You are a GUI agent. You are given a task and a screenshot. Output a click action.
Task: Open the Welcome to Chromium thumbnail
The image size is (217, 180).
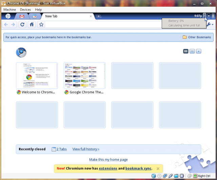tap(37, 75)
